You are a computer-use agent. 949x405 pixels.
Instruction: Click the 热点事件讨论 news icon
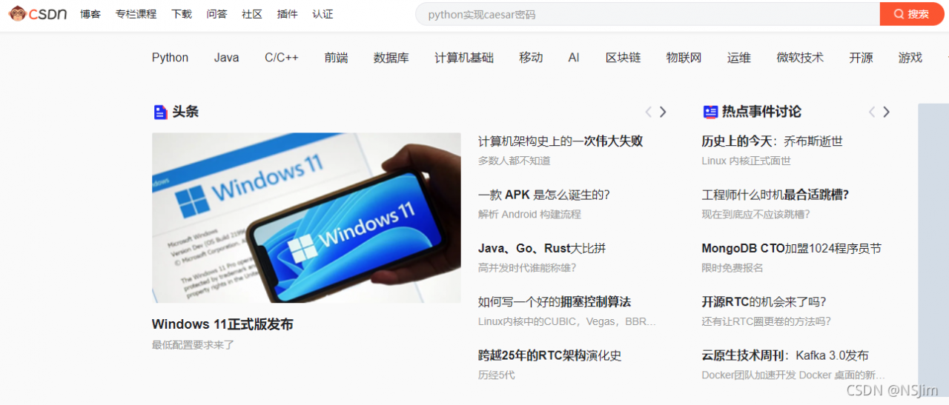pos(710,112)
